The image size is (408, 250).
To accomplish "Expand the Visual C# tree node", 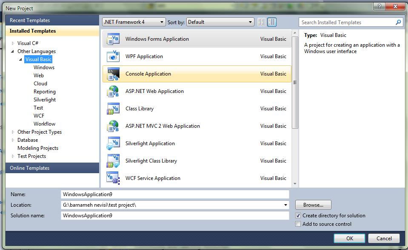I will 13,43.
